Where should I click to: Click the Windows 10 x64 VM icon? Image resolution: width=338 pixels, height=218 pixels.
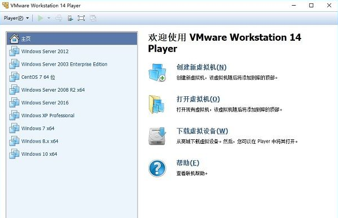[x=14, y=154]
